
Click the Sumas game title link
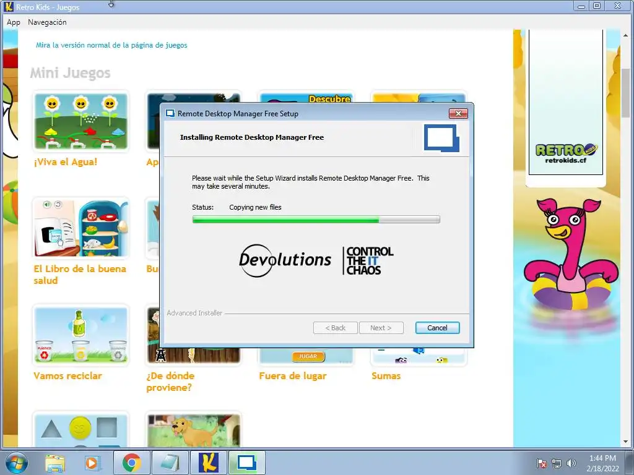386,375
